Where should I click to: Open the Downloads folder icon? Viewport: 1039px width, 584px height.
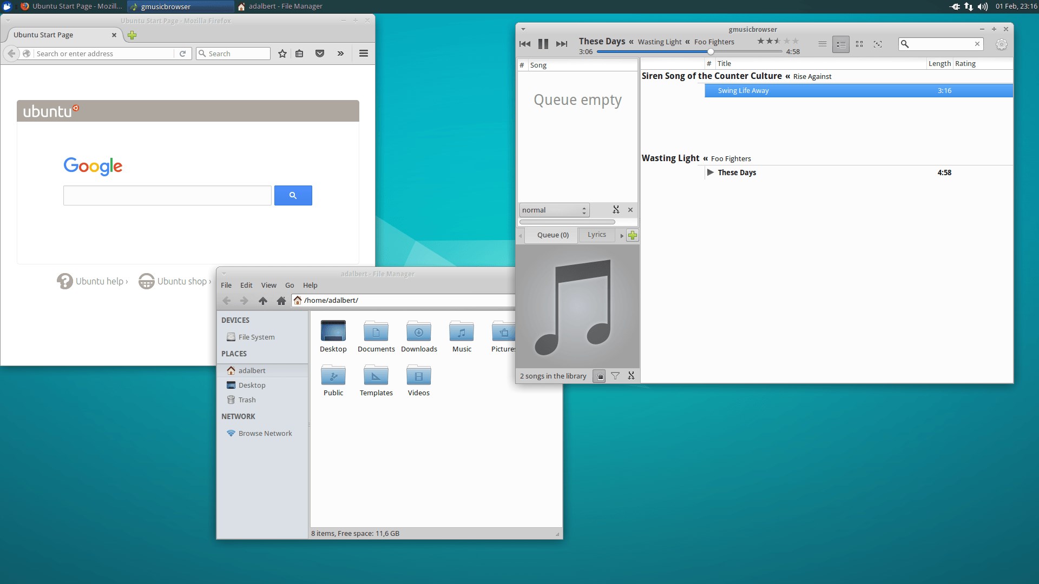[419, 331]
